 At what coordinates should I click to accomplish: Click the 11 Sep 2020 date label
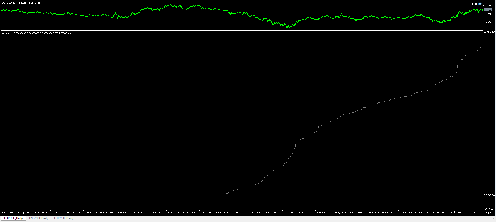point(156,213)
